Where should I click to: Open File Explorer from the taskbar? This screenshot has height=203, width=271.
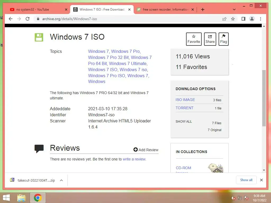[x=21, y=198]
